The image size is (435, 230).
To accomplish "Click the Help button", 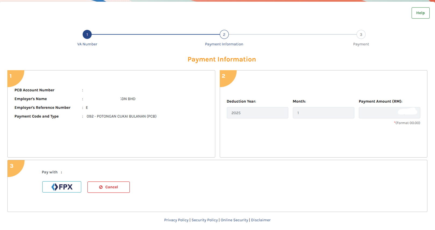I will tap(420, 13).
